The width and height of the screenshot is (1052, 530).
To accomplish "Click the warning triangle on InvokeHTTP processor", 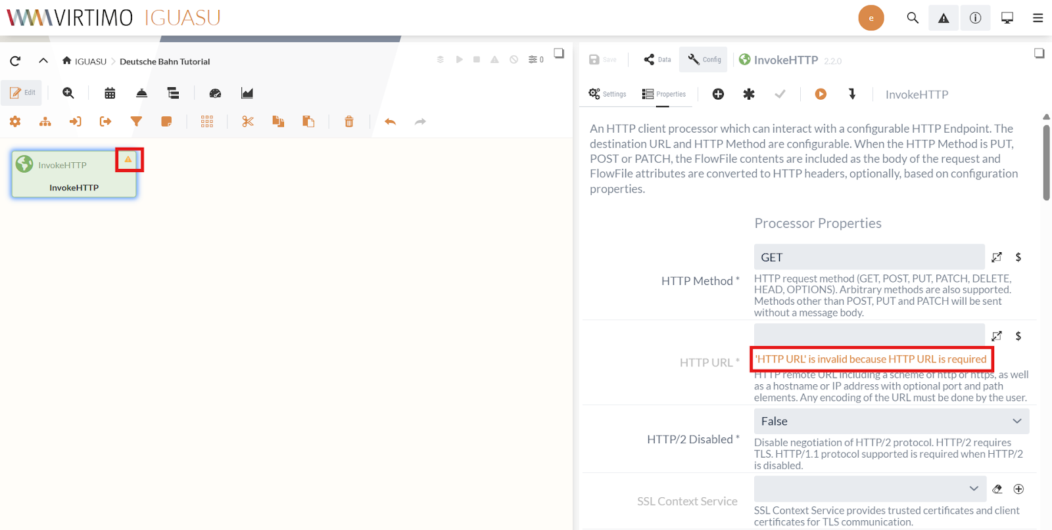I will pyautogui.click(x=128, y=160).
